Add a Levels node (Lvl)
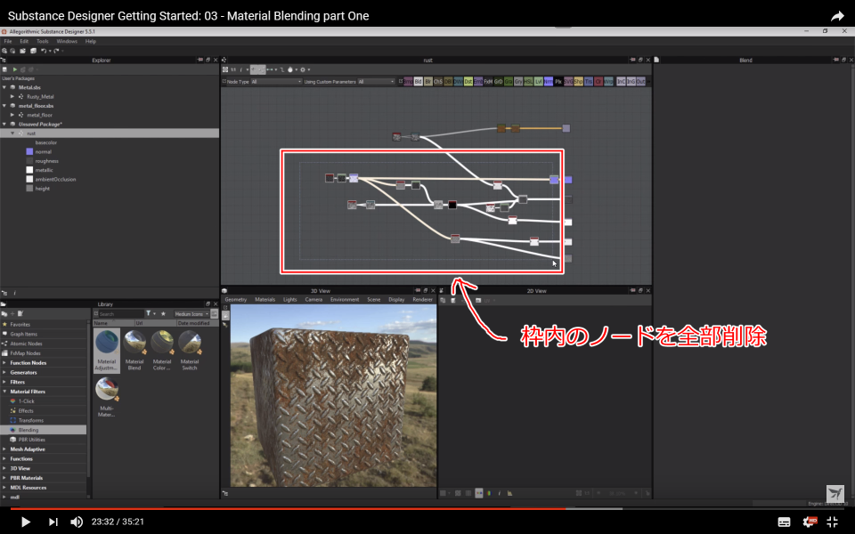855x534 pixels. [x=538, y=82]
